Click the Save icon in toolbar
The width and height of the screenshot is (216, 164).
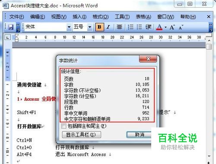[11, 27]
